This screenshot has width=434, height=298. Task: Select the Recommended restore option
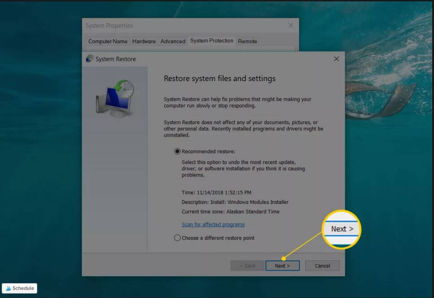tap(178, 151)
